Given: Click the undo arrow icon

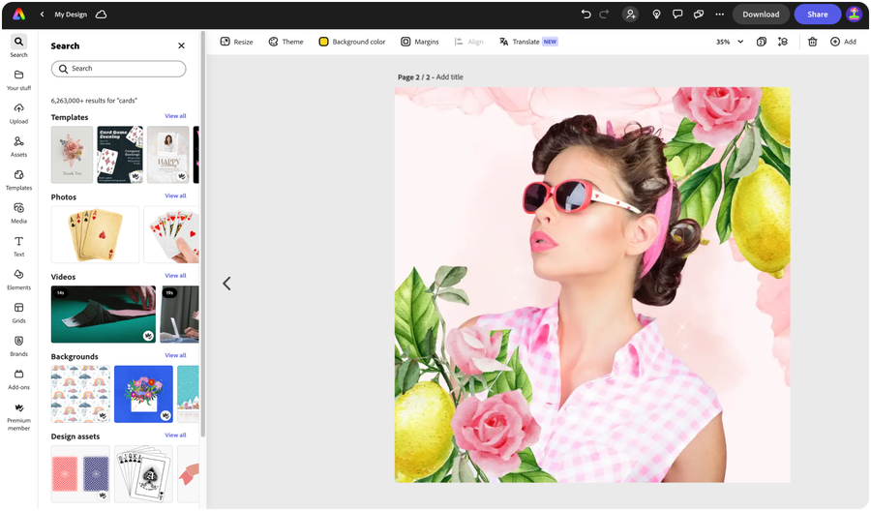Looking at the screenshot, I should click(x=586, y=15).
